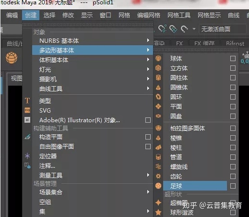Choose 足球 from polygon primitives
Screen dimensions: 249x217
pos(195,186)
